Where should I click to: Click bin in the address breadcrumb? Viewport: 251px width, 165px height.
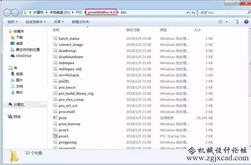point(123,12)
